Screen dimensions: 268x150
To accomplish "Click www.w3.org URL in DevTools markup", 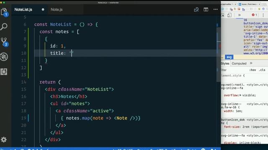I will (x=256, y=53).
